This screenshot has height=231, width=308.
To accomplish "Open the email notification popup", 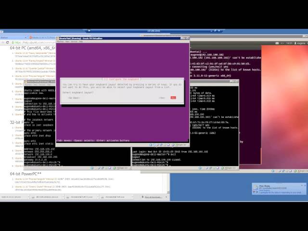I will coord(279,189).
